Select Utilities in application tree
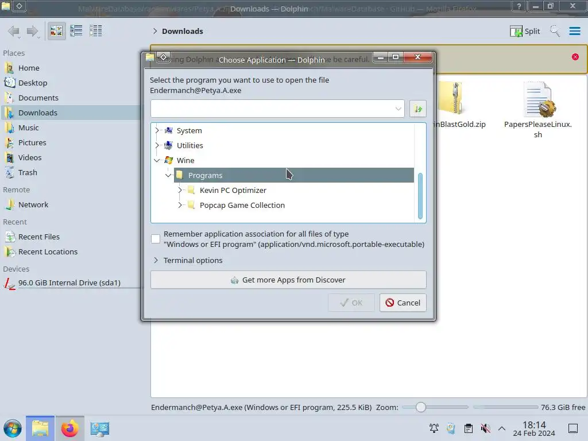The image size is (588, 441). click(x=189, y=145)
